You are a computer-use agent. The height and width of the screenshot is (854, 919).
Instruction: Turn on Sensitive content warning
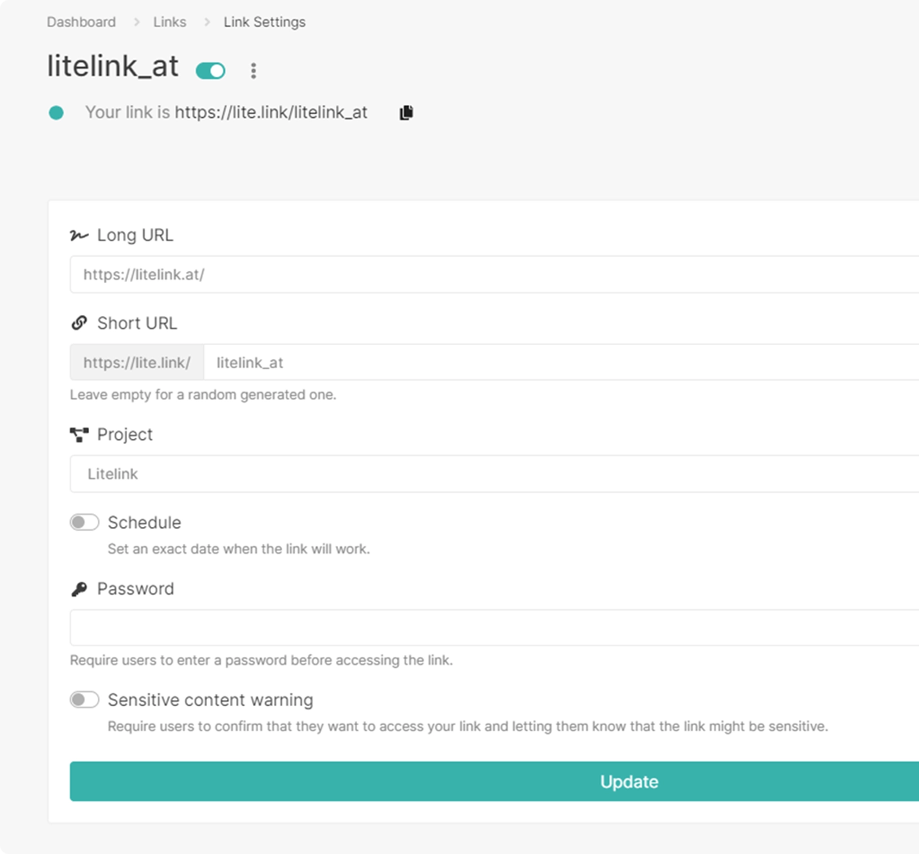point(85,699)
